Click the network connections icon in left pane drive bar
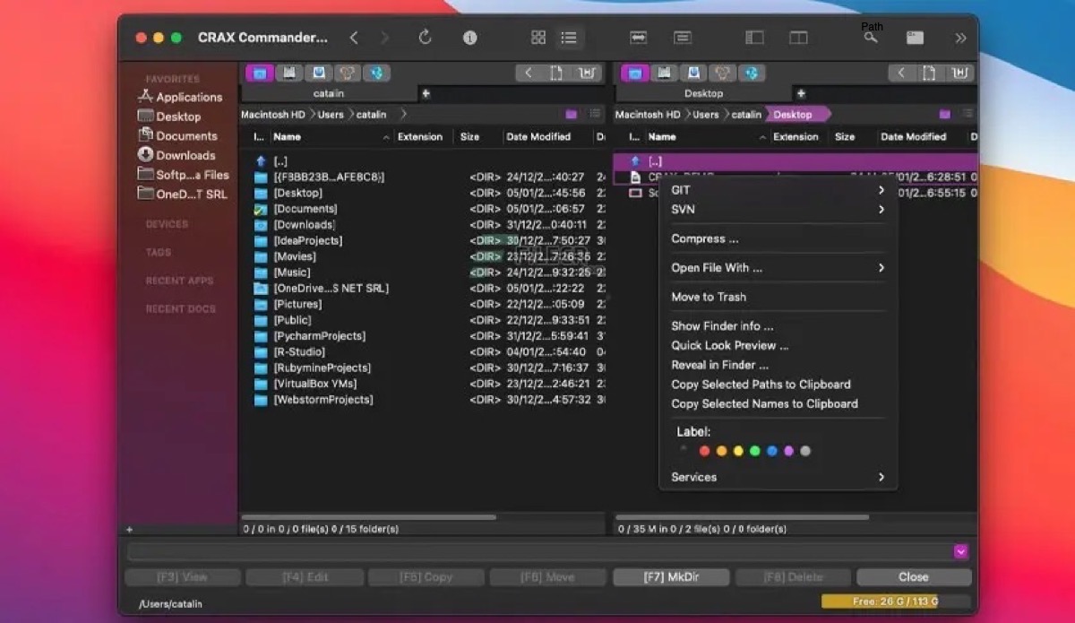This screenshot has height=623, width=1075. coord(348,73)
